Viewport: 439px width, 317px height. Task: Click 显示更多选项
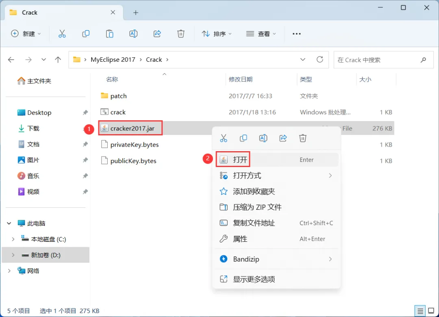coord(277,279)
